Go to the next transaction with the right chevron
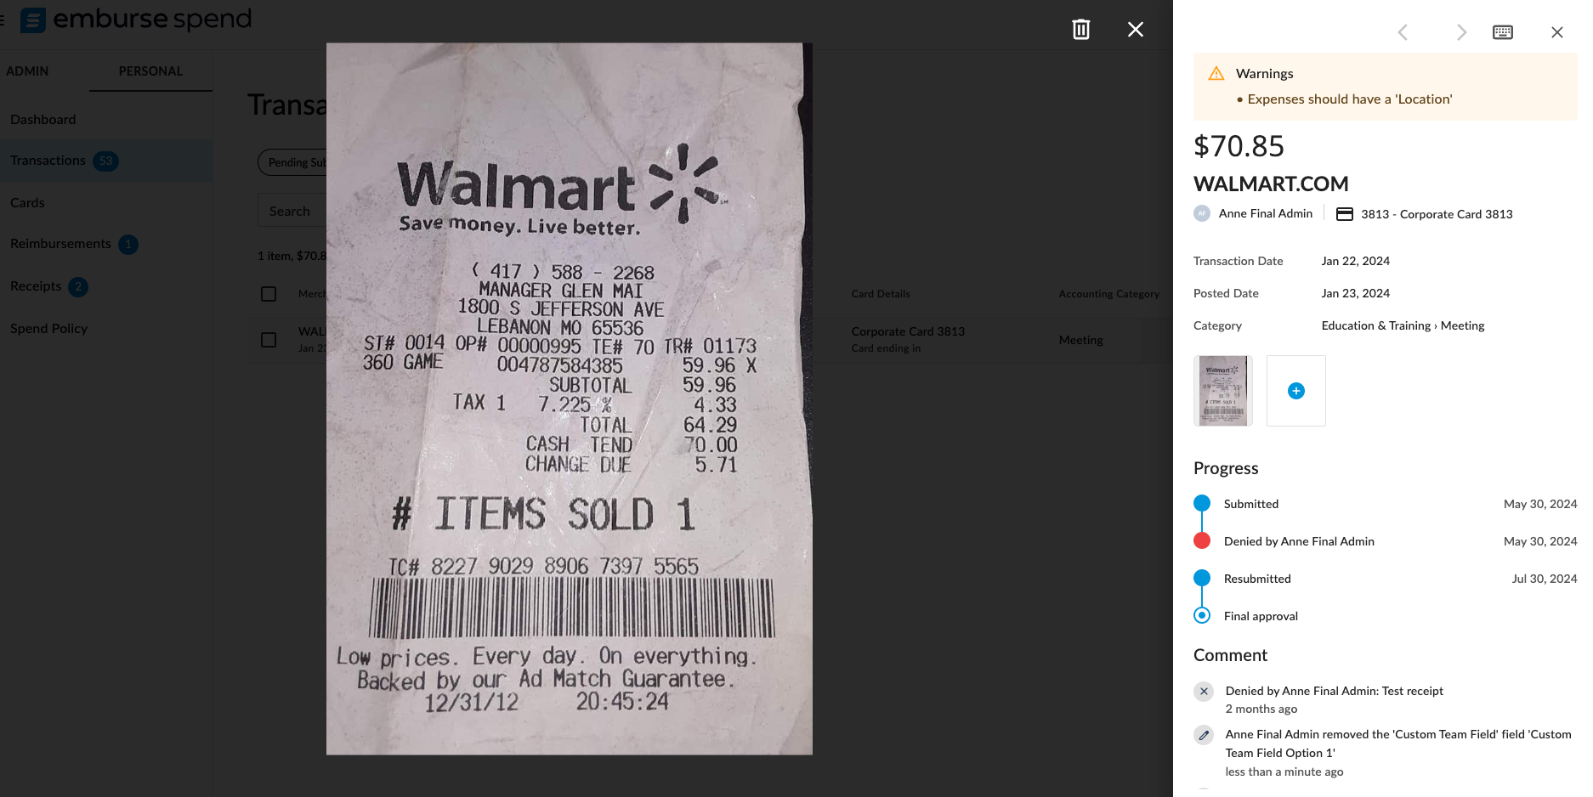This screenshot has height=797, width=1593. tap(1461, 32)
